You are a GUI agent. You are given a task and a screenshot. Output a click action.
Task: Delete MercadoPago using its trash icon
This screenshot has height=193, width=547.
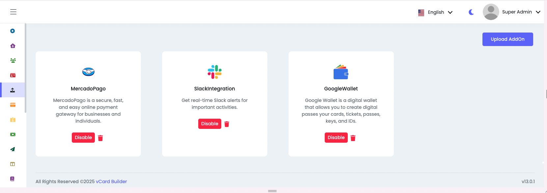coord(100,137)
